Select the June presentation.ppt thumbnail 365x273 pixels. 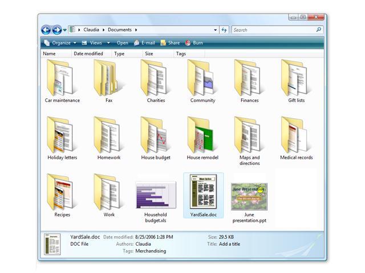click(x=249, y=196)
